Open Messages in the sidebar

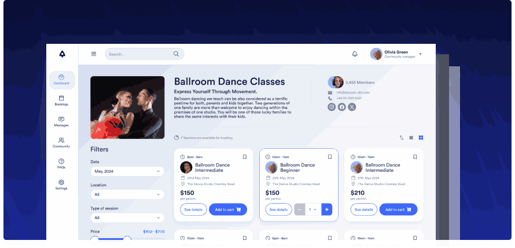tap(61, 122)
